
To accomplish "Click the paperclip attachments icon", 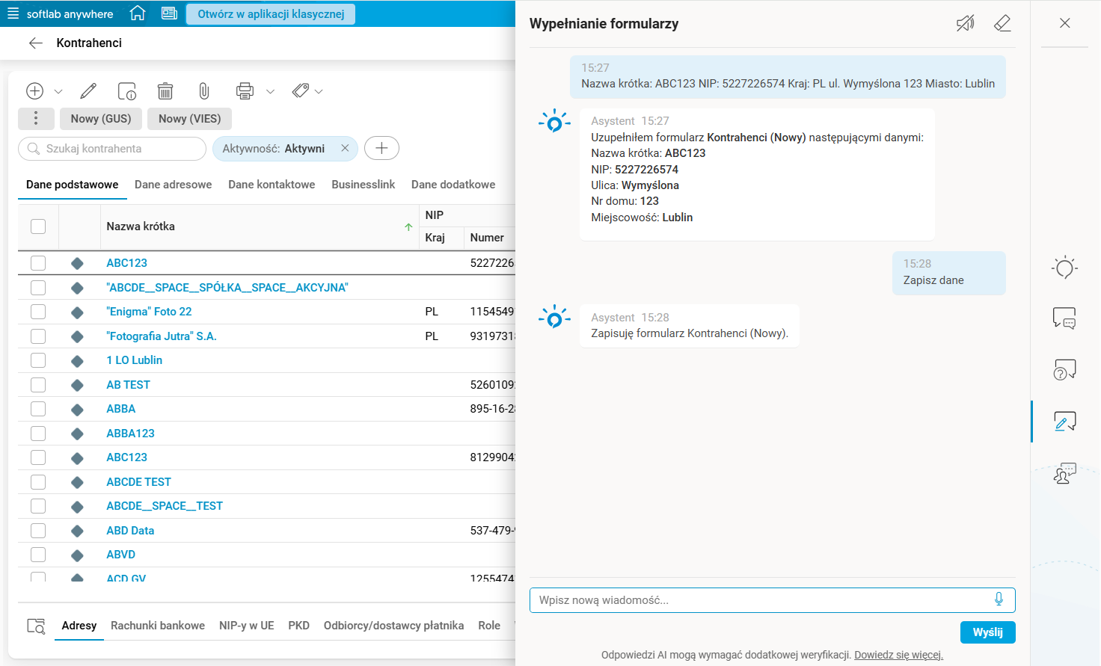I will tap(203, 91).
